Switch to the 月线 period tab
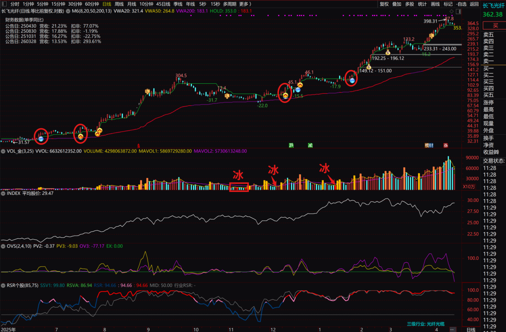The width and height of the screenshot is (506, 332). click(132, 4)
